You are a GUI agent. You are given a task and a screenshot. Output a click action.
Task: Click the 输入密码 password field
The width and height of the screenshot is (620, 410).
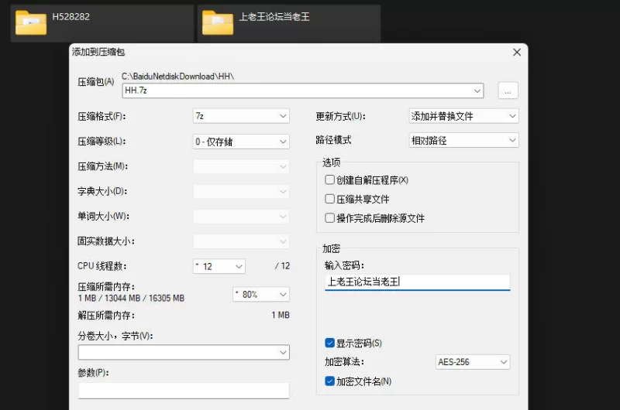[417, 282]
